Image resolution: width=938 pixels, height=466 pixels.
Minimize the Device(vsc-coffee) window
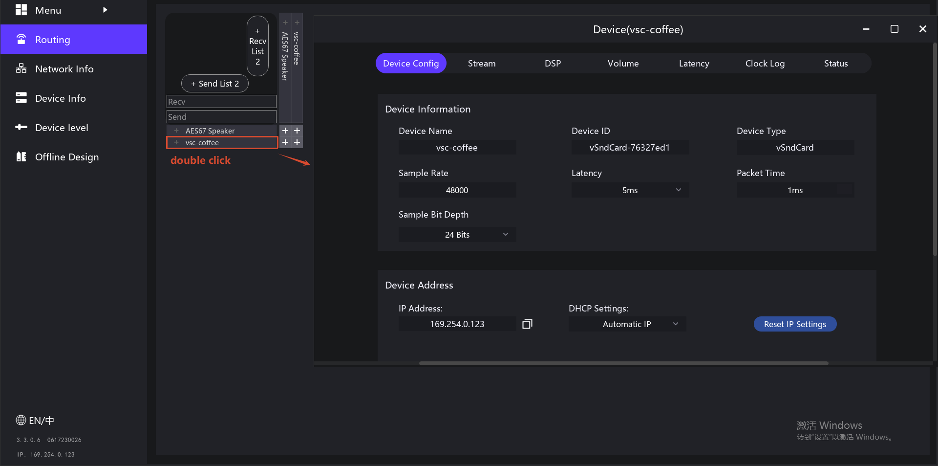(x=866, y=29)
